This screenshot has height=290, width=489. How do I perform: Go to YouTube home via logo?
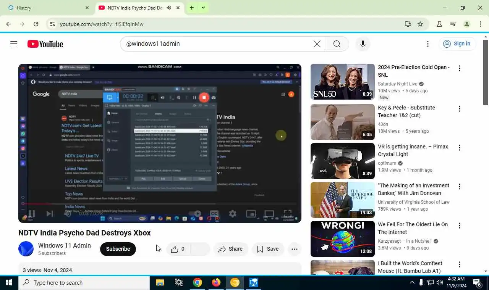pos(45,44)
